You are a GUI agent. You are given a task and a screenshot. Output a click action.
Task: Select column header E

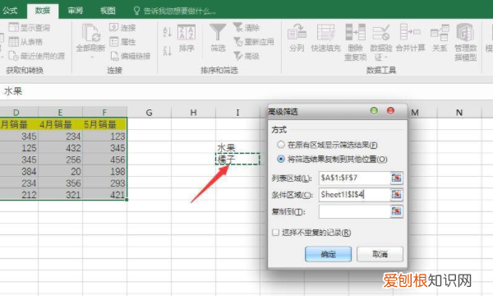point(60,113)
